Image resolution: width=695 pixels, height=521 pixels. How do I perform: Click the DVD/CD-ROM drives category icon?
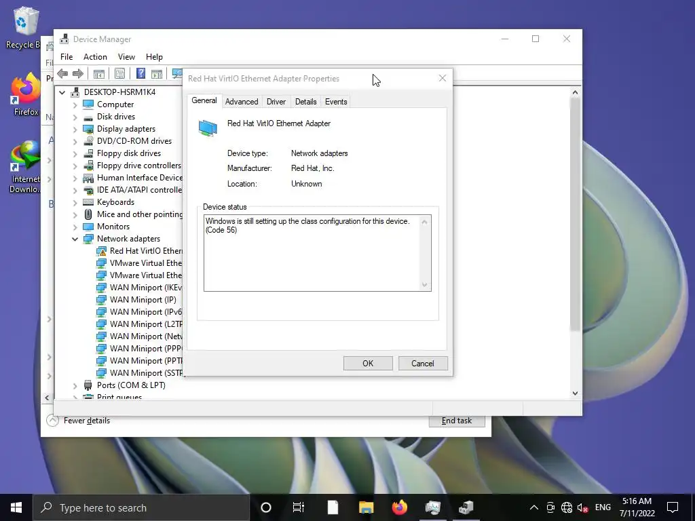click(88, 141)
